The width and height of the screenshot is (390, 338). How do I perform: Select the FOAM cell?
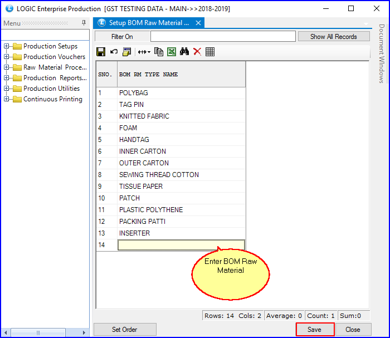(181, 128)
